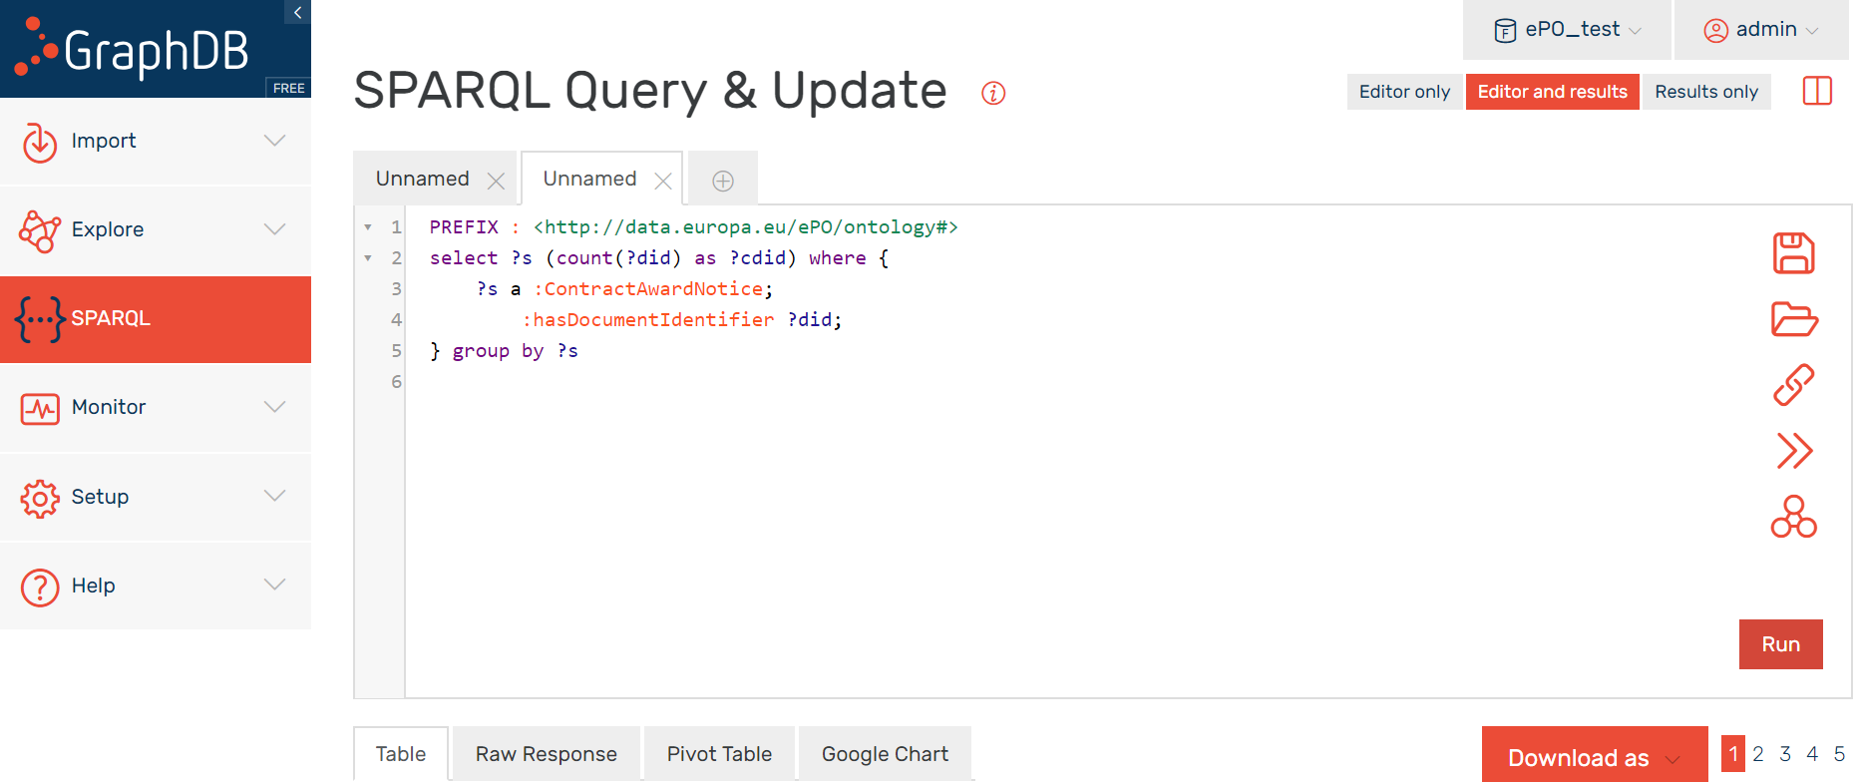Click the double-chevron hide editor icon
Image resolution: width=1859 pixels, height=782 pixels.
click(x=1794, y=451)
